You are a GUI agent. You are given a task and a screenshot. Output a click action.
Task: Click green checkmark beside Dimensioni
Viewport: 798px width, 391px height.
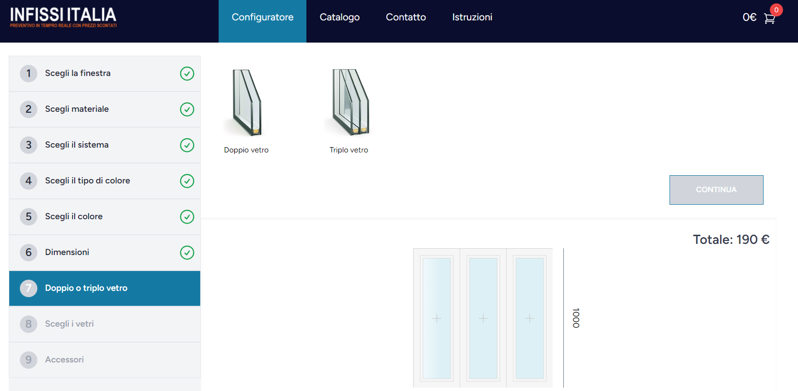187,253
